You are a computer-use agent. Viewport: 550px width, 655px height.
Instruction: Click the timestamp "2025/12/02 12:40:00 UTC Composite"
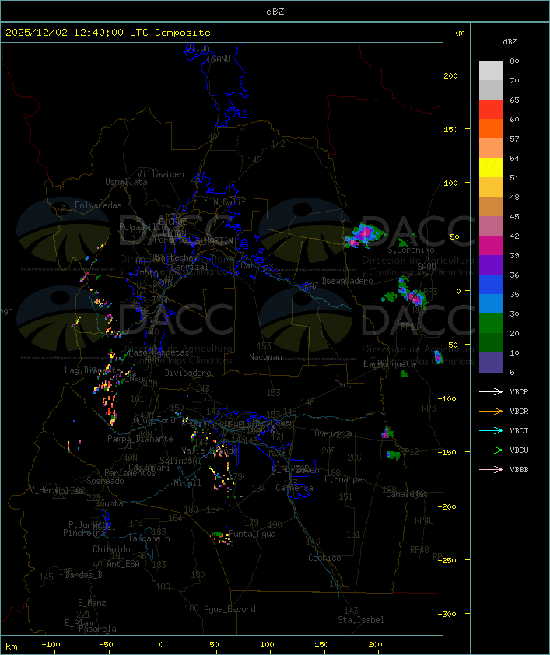point(108,33)
